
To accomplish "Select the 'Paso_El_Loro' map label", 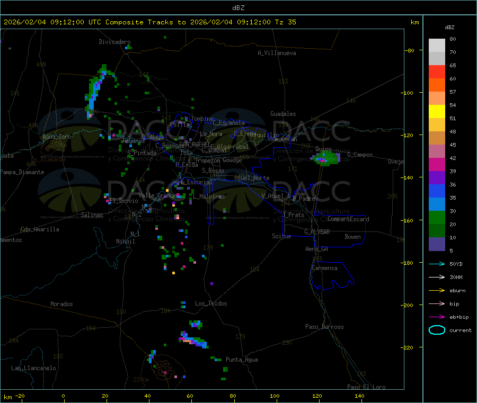I will coord(366,387).
